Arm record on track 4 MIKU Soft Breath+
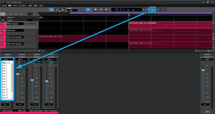Viewport: 215px width, 114px height. click(34, 44)
